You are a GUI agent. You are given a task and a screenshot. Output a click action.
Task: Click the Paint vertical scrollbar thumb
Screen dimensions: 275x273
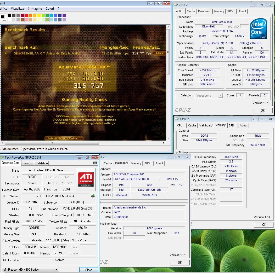(168, 52)
